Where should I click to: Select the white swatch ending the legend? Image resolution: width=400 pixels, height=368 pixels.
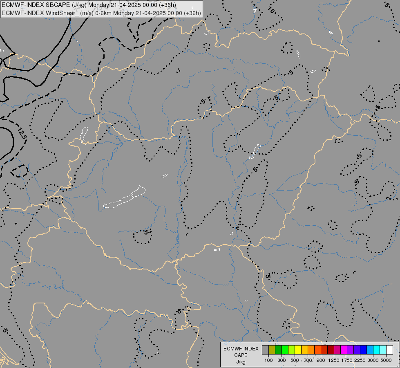point(389,350)
